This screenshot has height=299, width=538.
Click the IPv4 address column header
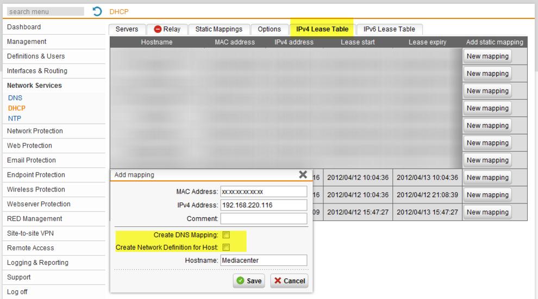tap(293, 42)
